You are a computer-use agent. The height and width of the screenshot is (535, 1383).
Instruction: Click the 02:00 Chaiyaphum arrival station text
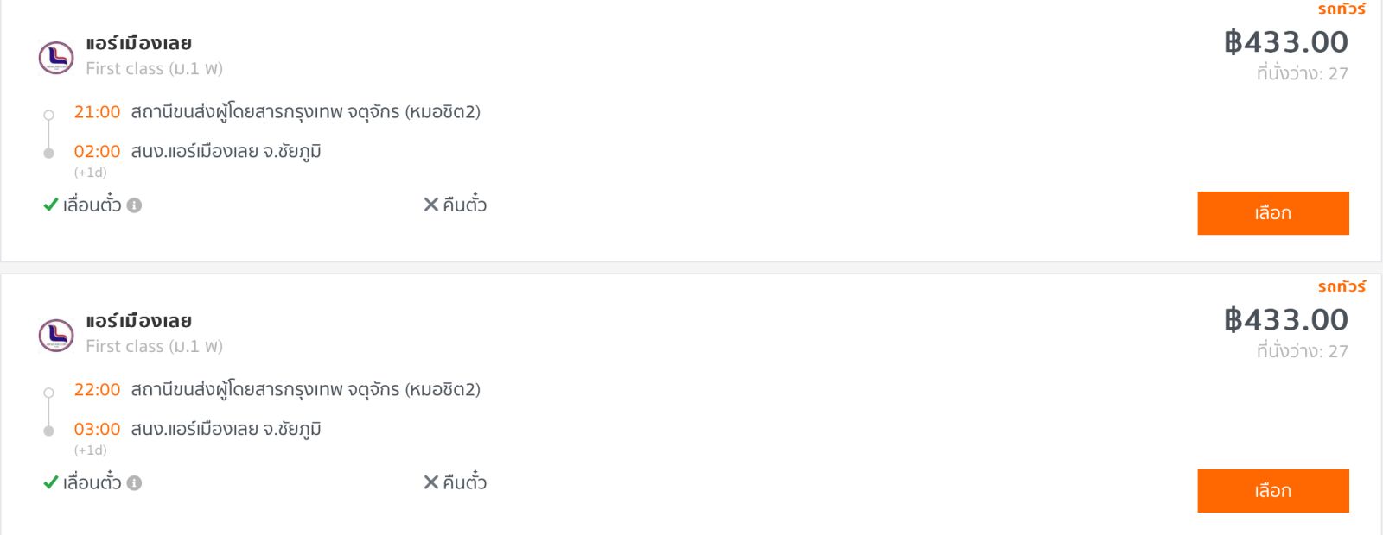[x=226, y=152]
